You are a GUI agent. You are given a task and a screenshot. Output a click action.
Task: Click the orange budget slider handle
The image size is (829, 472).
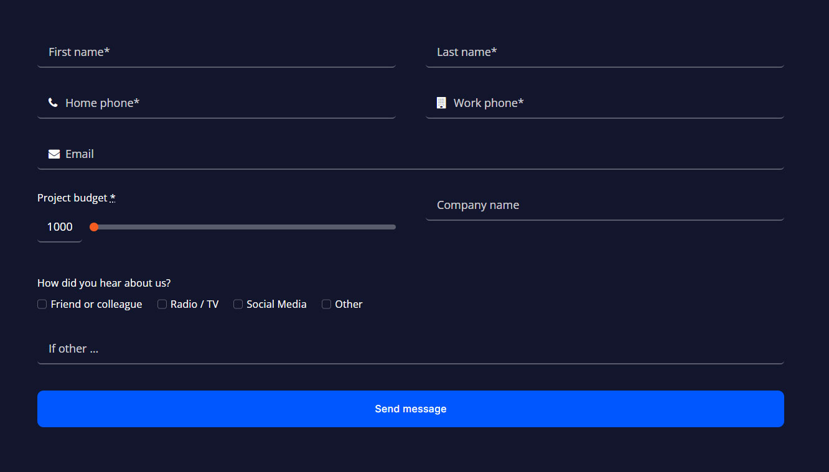coord(94,227)
